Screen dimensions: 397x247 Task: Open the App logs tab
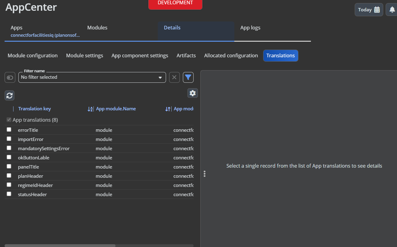coord(273,31)
